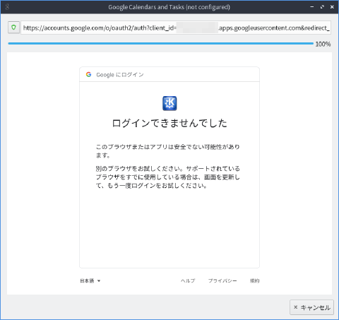Minimize the Google Calendars window
Image resolution: width=339 pixels, height=320 pixels.
pos(312,7)
